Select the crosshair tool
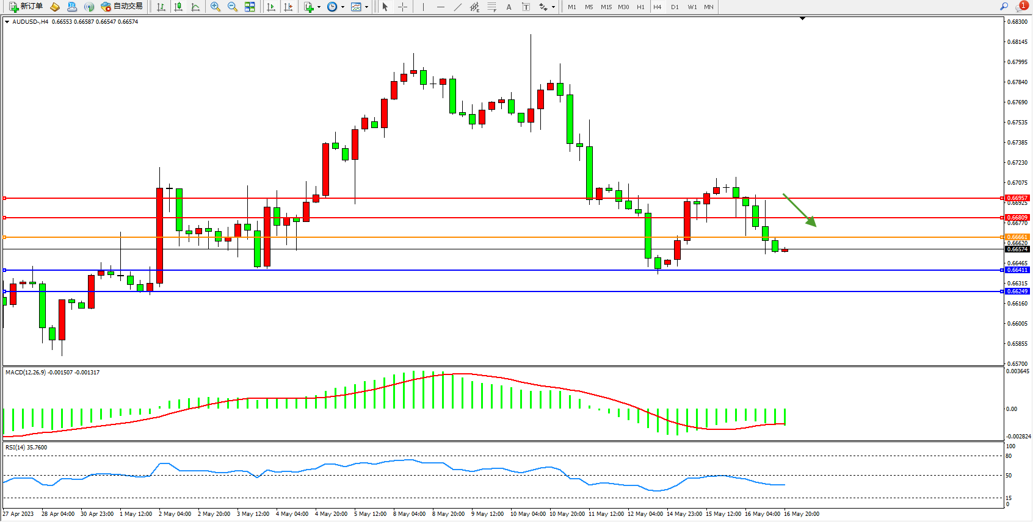This screenshot has height=522, width=1033. tap(403, 7)
